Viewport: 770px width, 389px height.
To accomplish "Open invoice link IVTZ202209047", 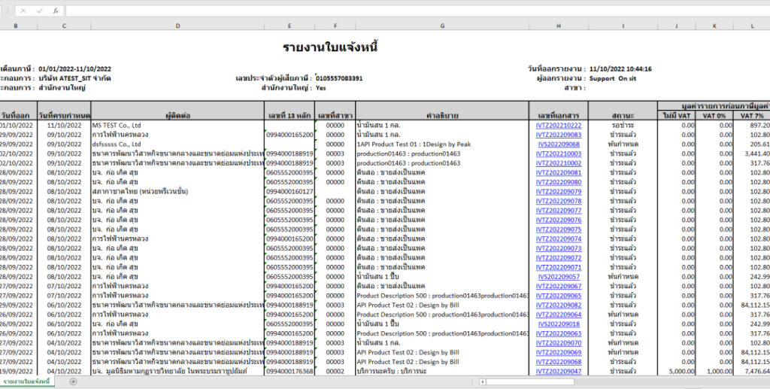I will 558,371.
